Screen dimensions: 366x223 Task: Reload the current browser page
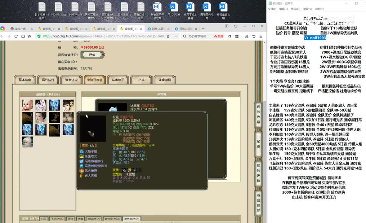(16, 36)
